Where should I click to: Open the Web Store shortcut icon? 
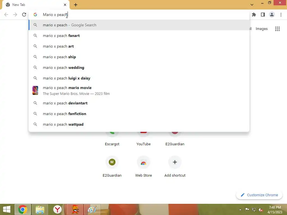coord(143,162)
